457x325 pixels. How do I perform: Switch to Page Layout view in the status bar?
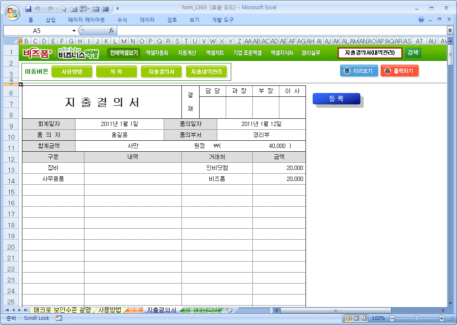click(x=356, y=318)
